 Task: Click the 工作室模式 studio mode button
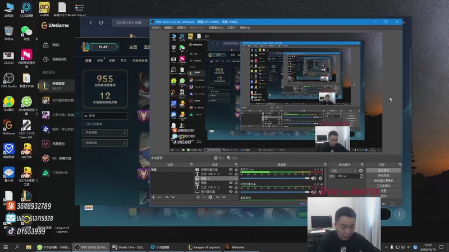[x=383, y=186]
